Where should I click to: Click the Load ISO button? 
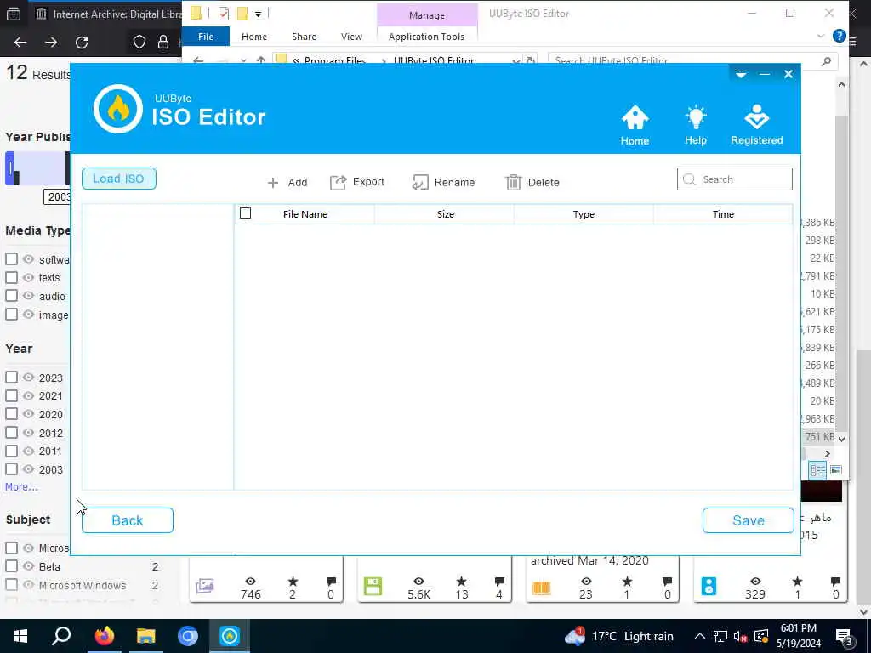pos(119,179)
